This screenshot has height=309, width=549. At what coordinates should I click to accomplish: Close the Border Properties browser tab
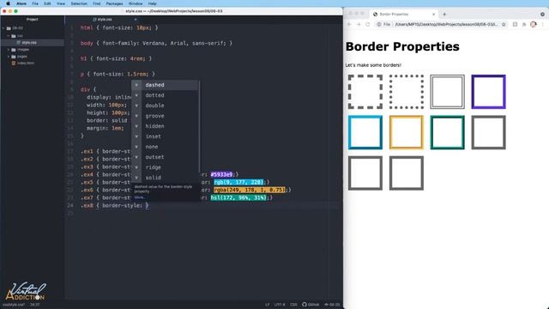pyautogui.click(x=433, y=15)
